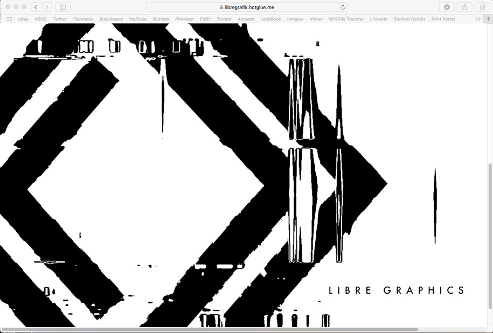Click the horizontal scrollbar at page bottom

coord(209,329)
